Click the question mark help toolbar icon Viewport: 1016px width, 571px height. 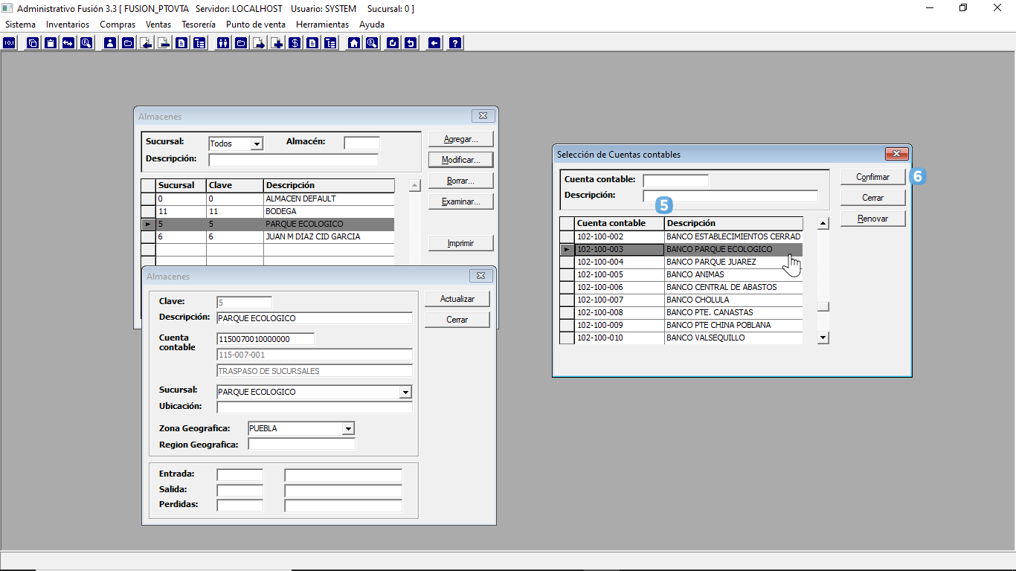tap(455, 43)
